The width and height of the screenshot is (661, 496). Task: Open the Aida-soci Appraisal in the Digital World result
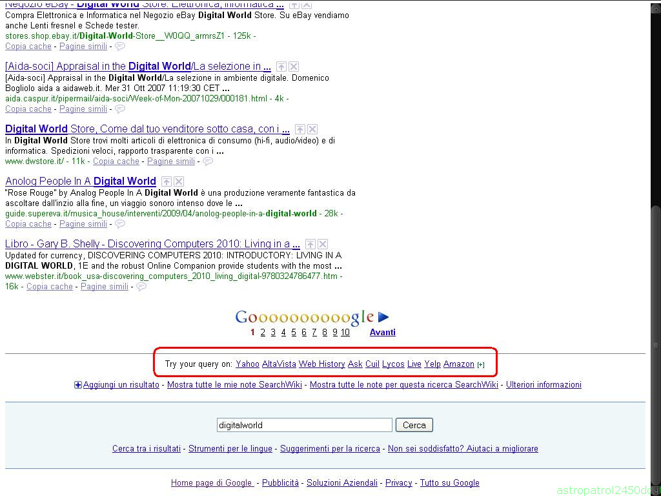coord(138,67)
